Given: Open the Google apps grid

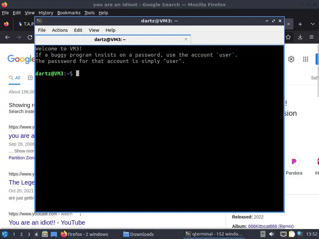Looking at the screenshot, I should click(x=306, y=59).
